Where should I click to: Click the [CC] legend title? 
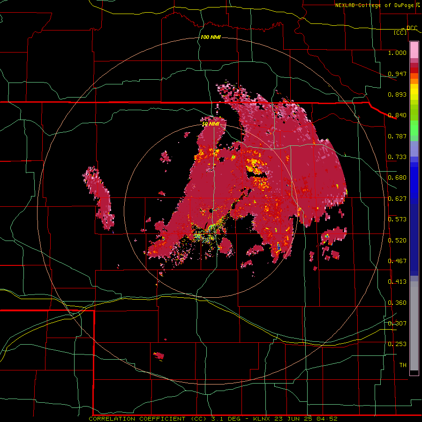[400, 32]
